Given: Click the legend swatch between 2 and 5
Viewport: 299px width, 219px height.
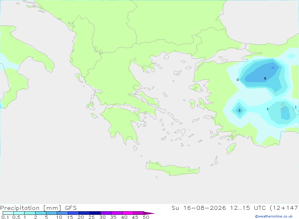Looking at the screenshot, I should click(x=41, y=213).
